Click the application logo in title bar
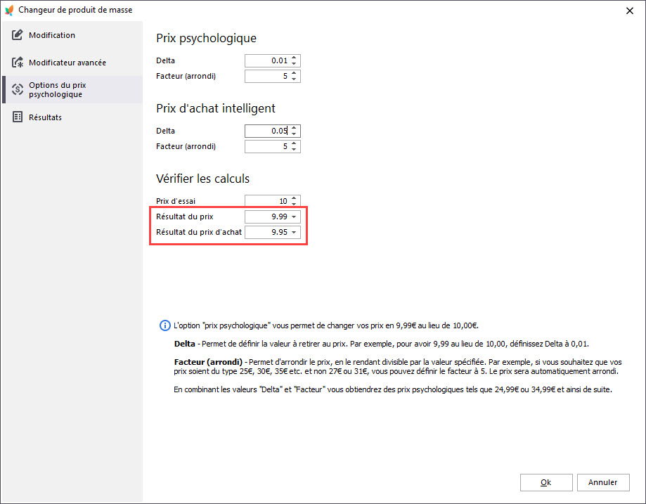 (x=9, y=10)
